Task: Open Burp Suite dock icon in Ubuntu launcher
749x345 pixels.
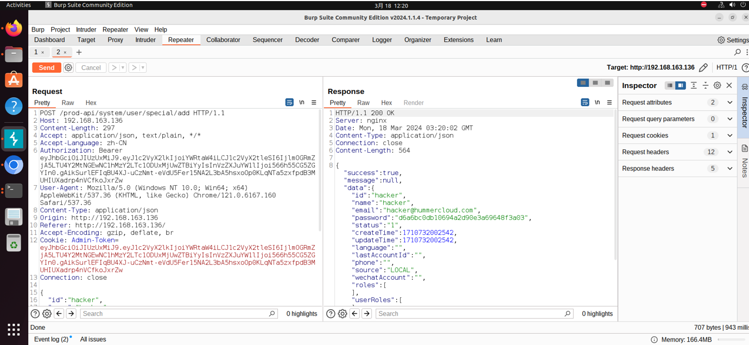Action: tap(14, 139)
